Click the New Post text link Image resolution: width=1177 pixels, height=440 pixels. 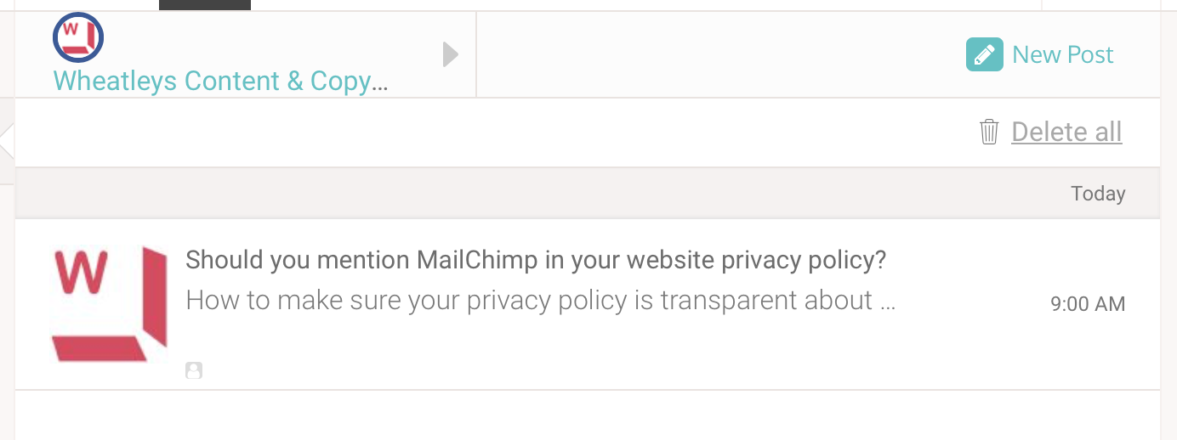pos(1063,55)
